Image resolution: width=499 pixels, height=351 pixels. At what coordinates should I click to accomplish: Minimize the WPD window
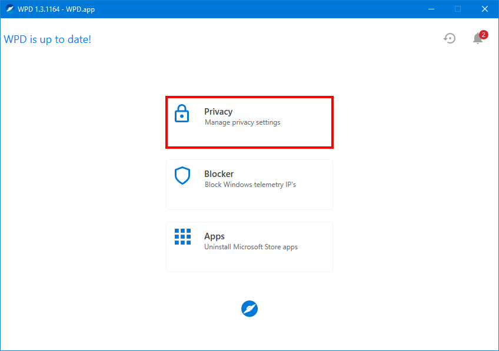click(431, 9)
